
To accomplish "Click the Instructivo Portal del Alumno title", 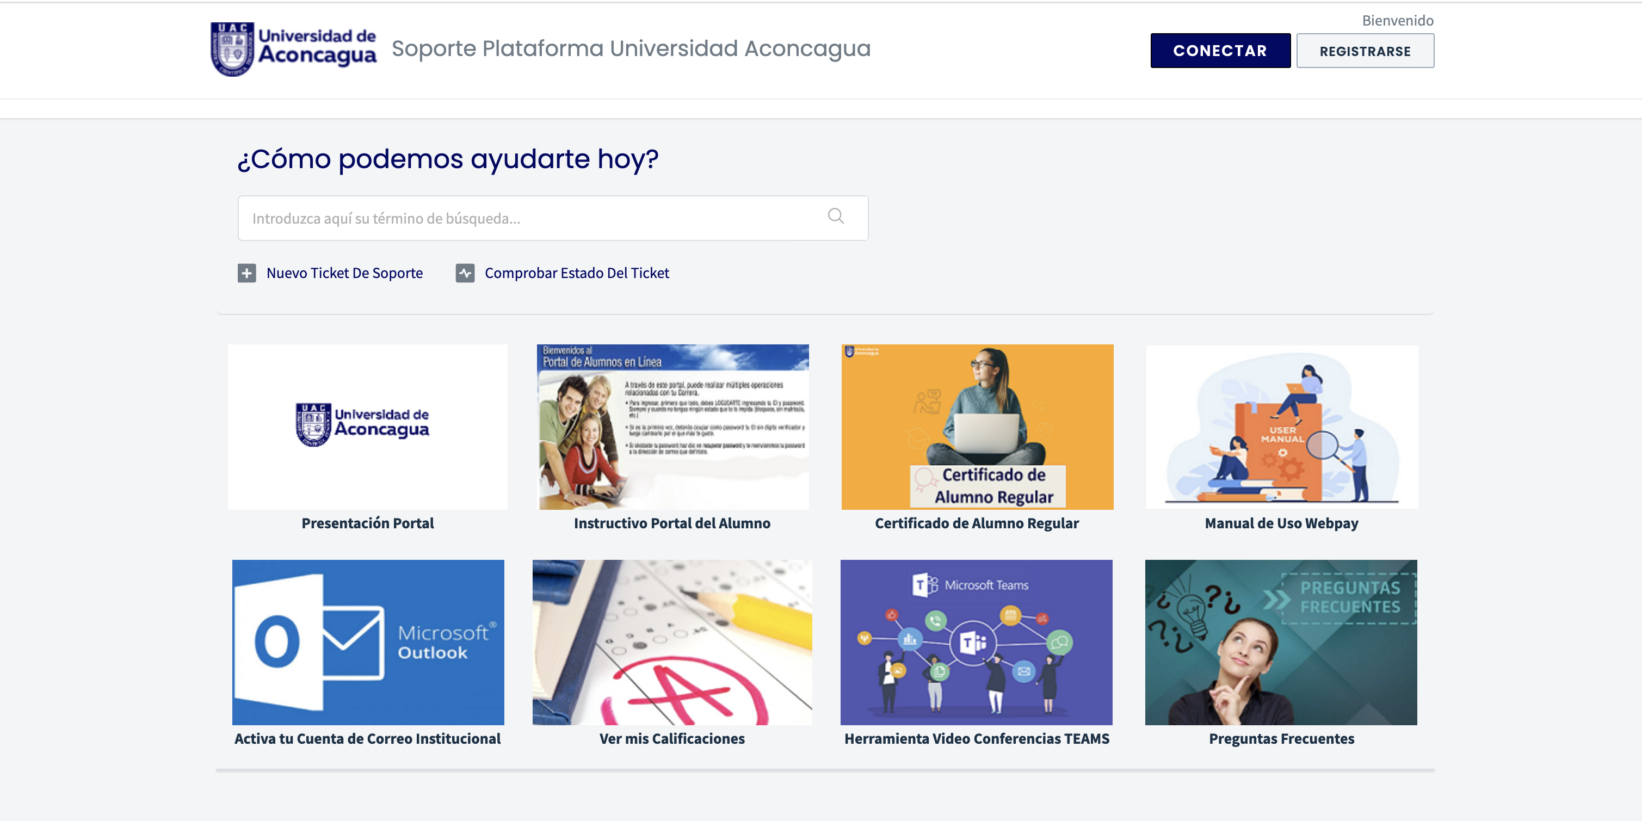I will 672,523.
